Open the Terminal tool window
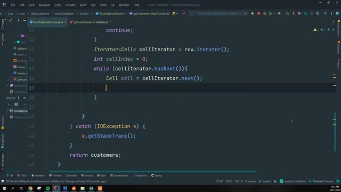341x192 pixels. coord(55,175)
